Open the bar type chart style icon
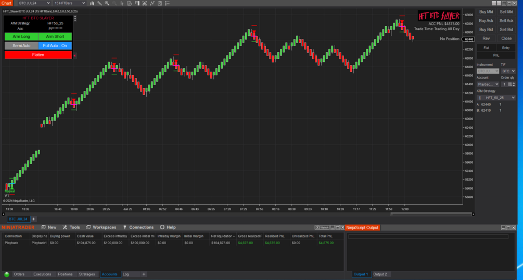 point(92,3)
